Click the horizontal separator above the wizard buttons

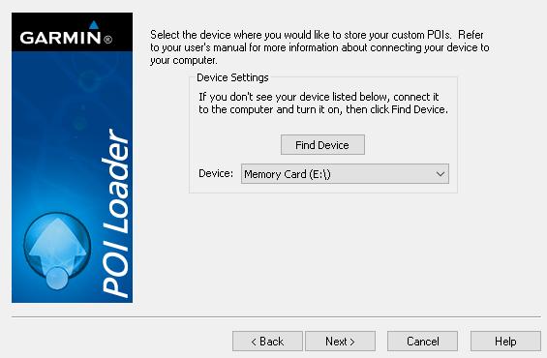point(276,316)
